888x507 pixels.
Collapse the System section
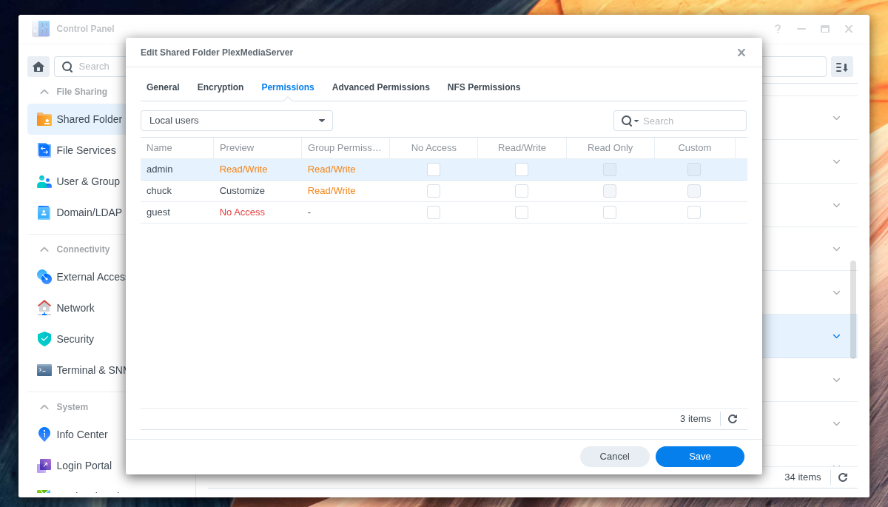44,407
